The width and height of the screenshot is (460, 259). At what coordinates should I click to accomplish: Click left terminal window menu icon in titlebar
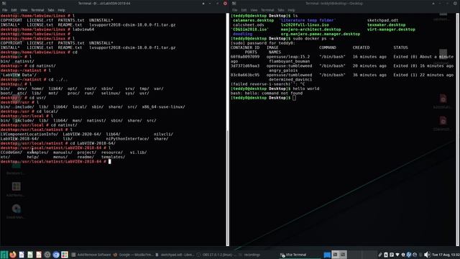[x=4, y=3]
